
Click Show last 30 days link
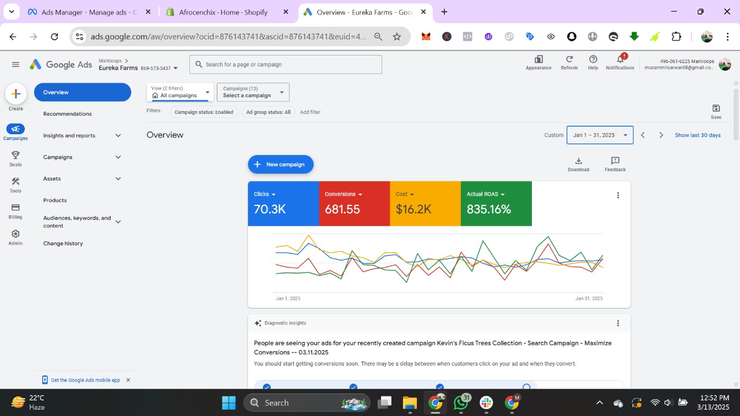coord(698,135)
